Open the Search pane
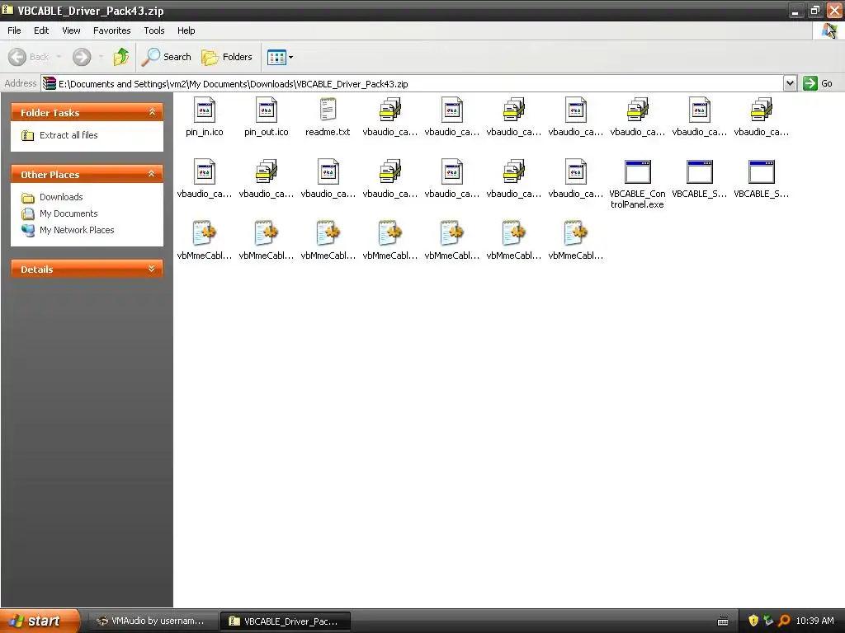 click(x=166, y=57)
